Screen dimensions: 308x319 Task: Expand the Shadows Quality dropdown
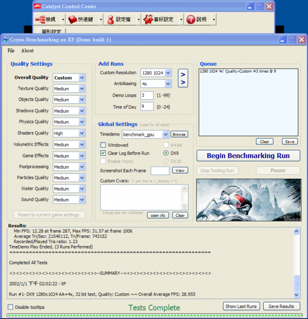pos(82,111)
